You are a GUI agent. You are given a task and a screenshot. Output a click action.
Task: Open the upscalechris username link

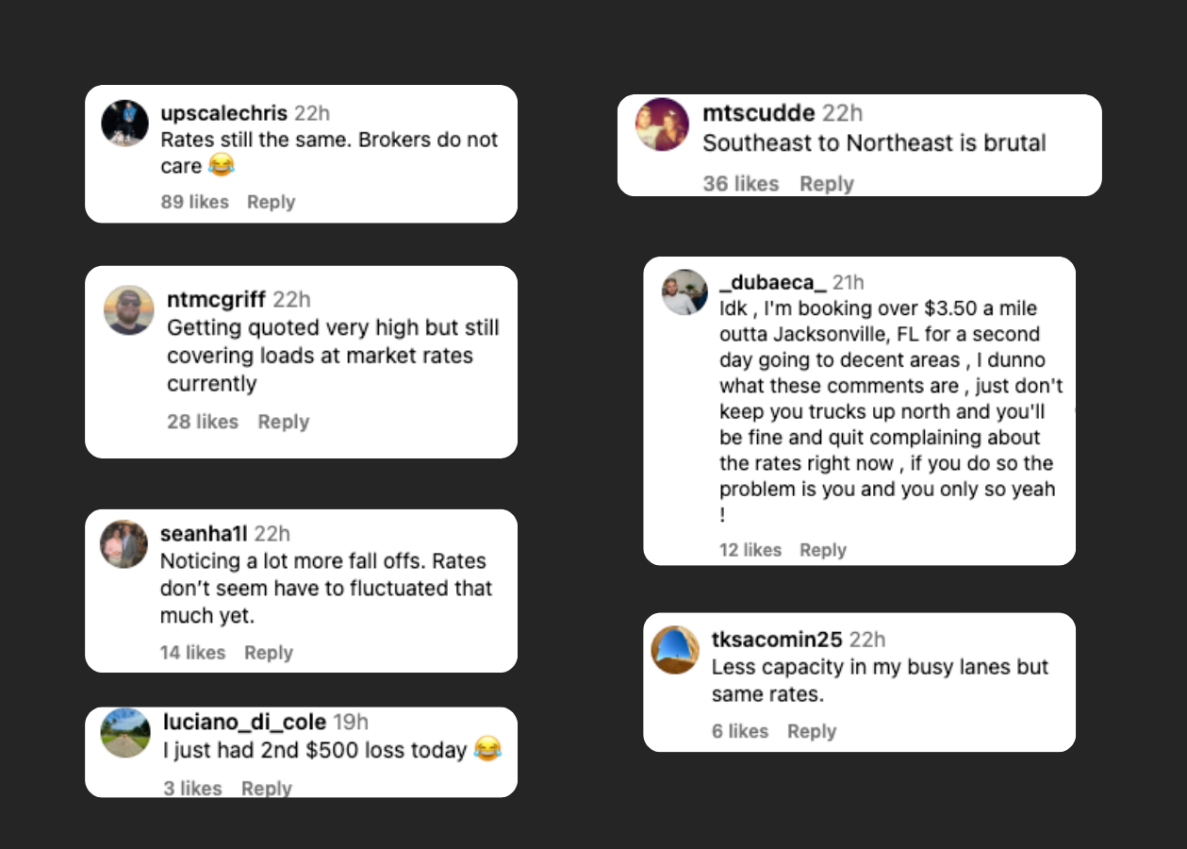tap(223, 113)
